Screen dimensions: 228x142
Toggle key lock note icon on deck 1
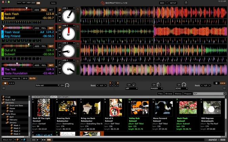60,10
